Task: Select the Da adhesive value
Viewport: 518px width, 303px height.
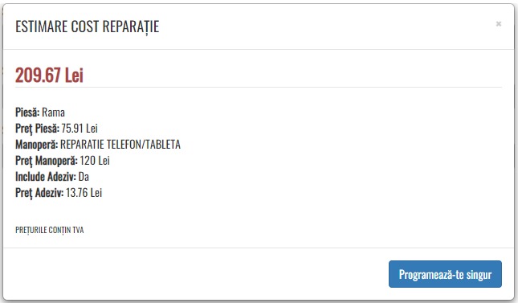Action: (x=84, y=177)
